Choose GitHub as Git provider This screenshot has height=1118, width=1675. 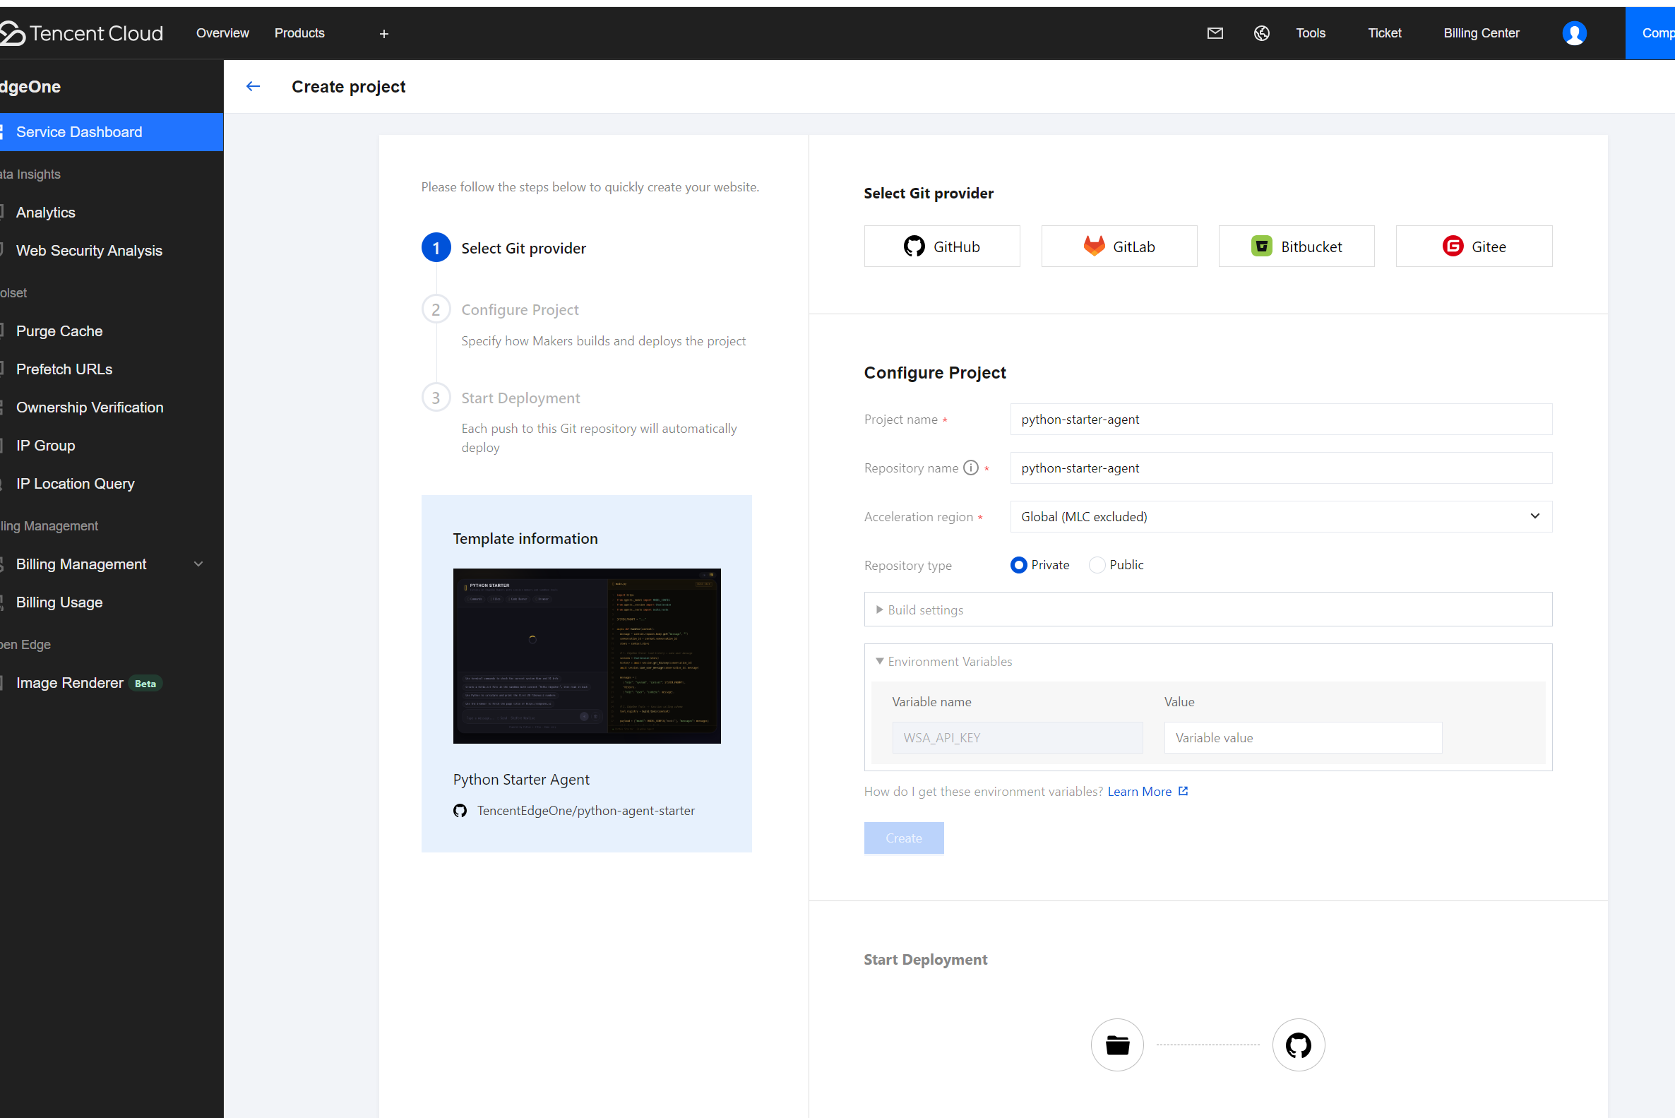941,246
